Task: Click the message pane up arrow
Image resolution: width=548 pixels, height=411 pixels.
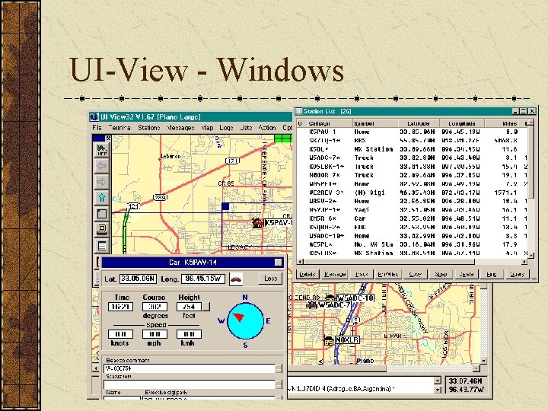Action: coord(437,381)
